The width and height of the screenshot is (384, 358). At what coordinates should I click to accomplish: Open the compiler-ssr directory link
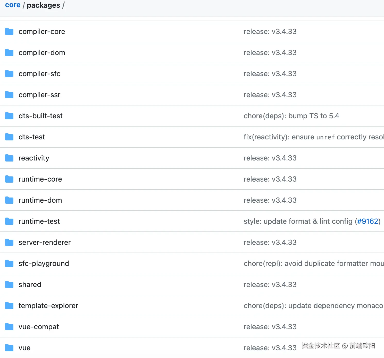click(x=39, y=95)
